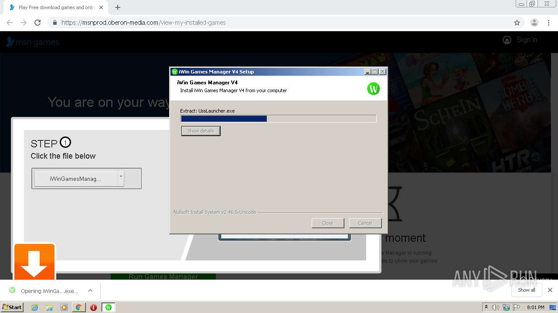Open File Explorer from taskbar
The width and height of the screenshot is (558, 313).
coord(49,307)
